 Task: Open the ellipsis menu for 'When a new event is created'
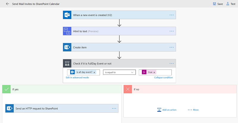coord(172,15)
